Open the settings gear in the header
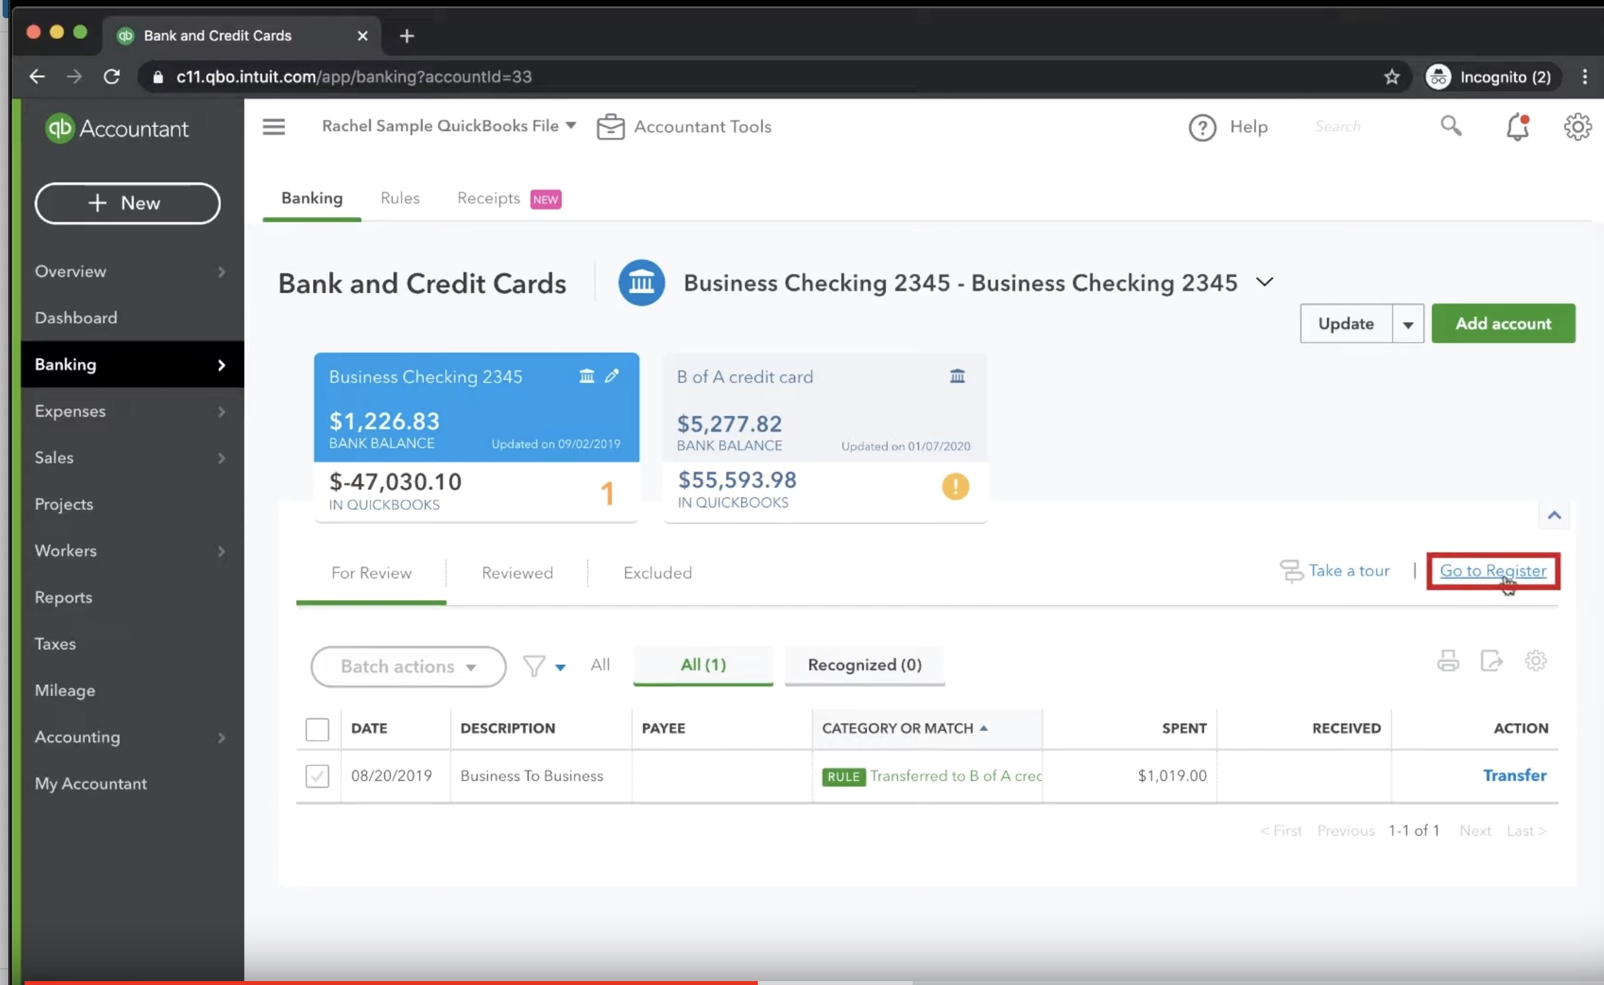Viewport: 1604px width, 985px height. point(1577,126)
